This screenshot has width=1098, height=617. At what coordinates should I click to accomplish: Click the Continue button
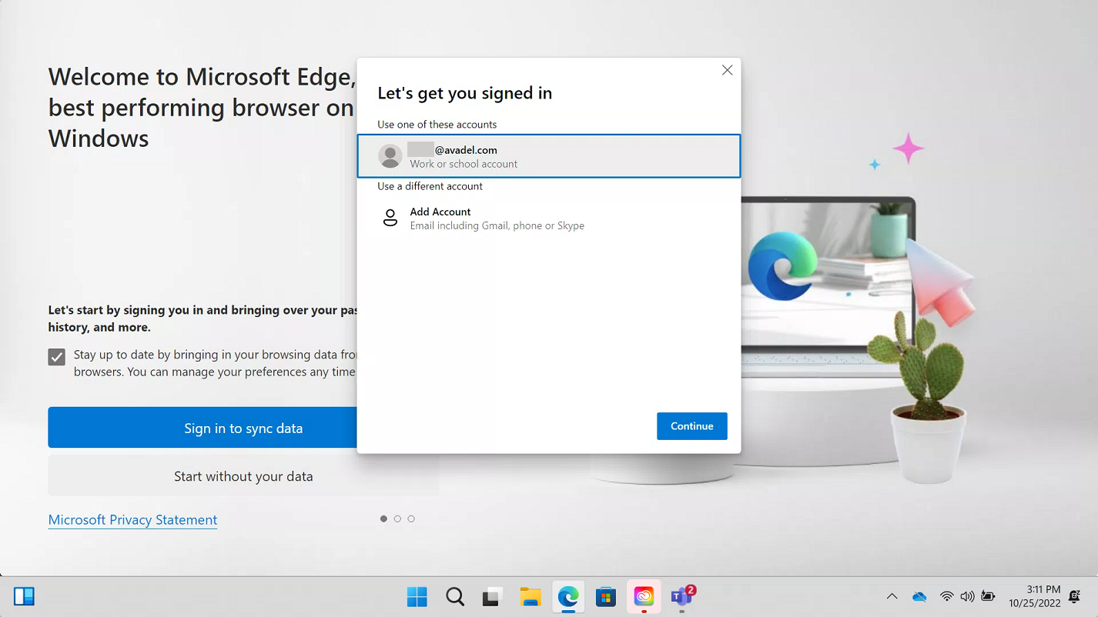pos(691,426)
